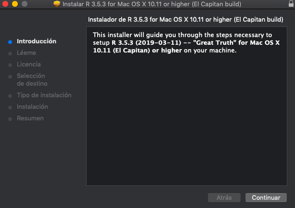The width and height of the screenshot is (295, 208).
Task: Open the Instalación step in the sidebar
Action: coord(32,107)
